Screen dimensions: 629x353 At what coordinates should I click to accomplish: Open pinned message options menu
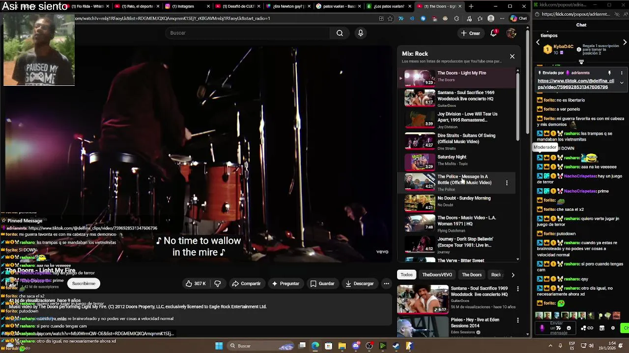621,73
